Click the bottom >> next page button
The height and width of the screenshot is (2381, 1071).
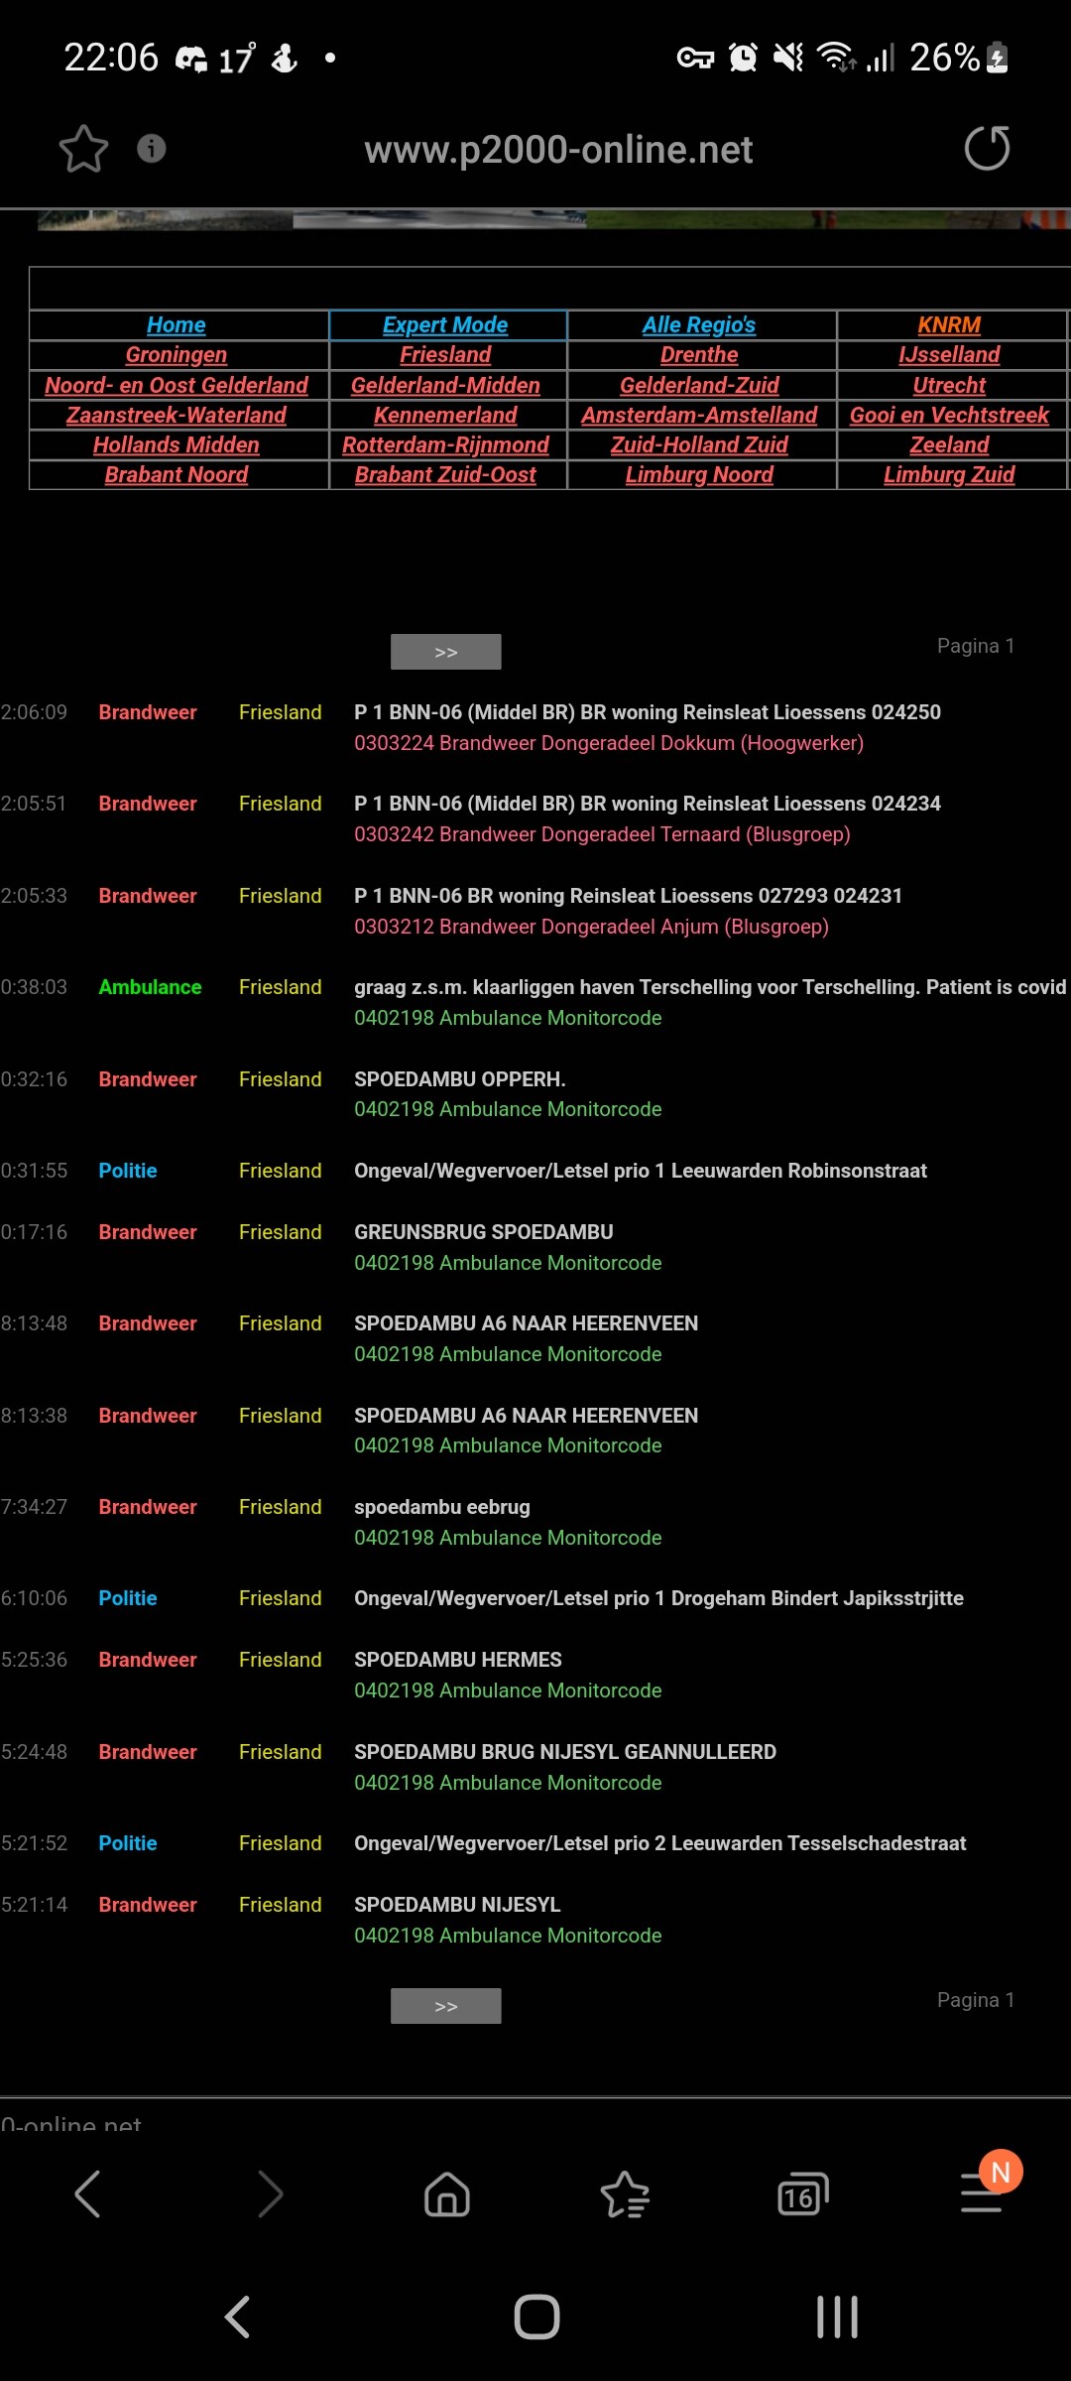coord(446,2006)
